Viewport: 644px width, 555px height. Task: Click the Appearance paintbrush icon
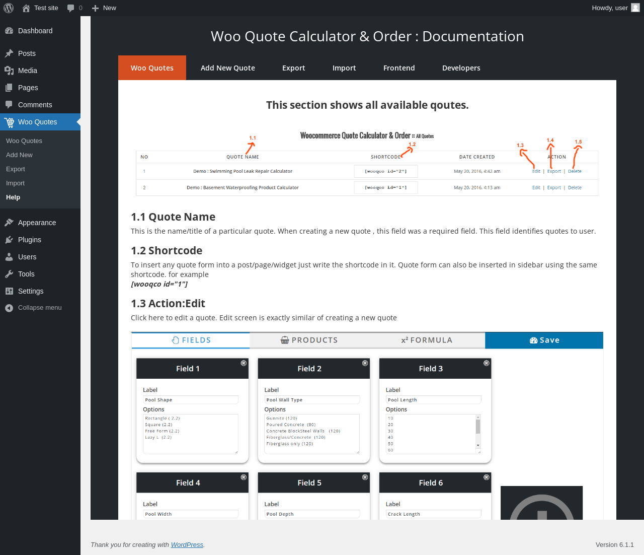point(9,223)
